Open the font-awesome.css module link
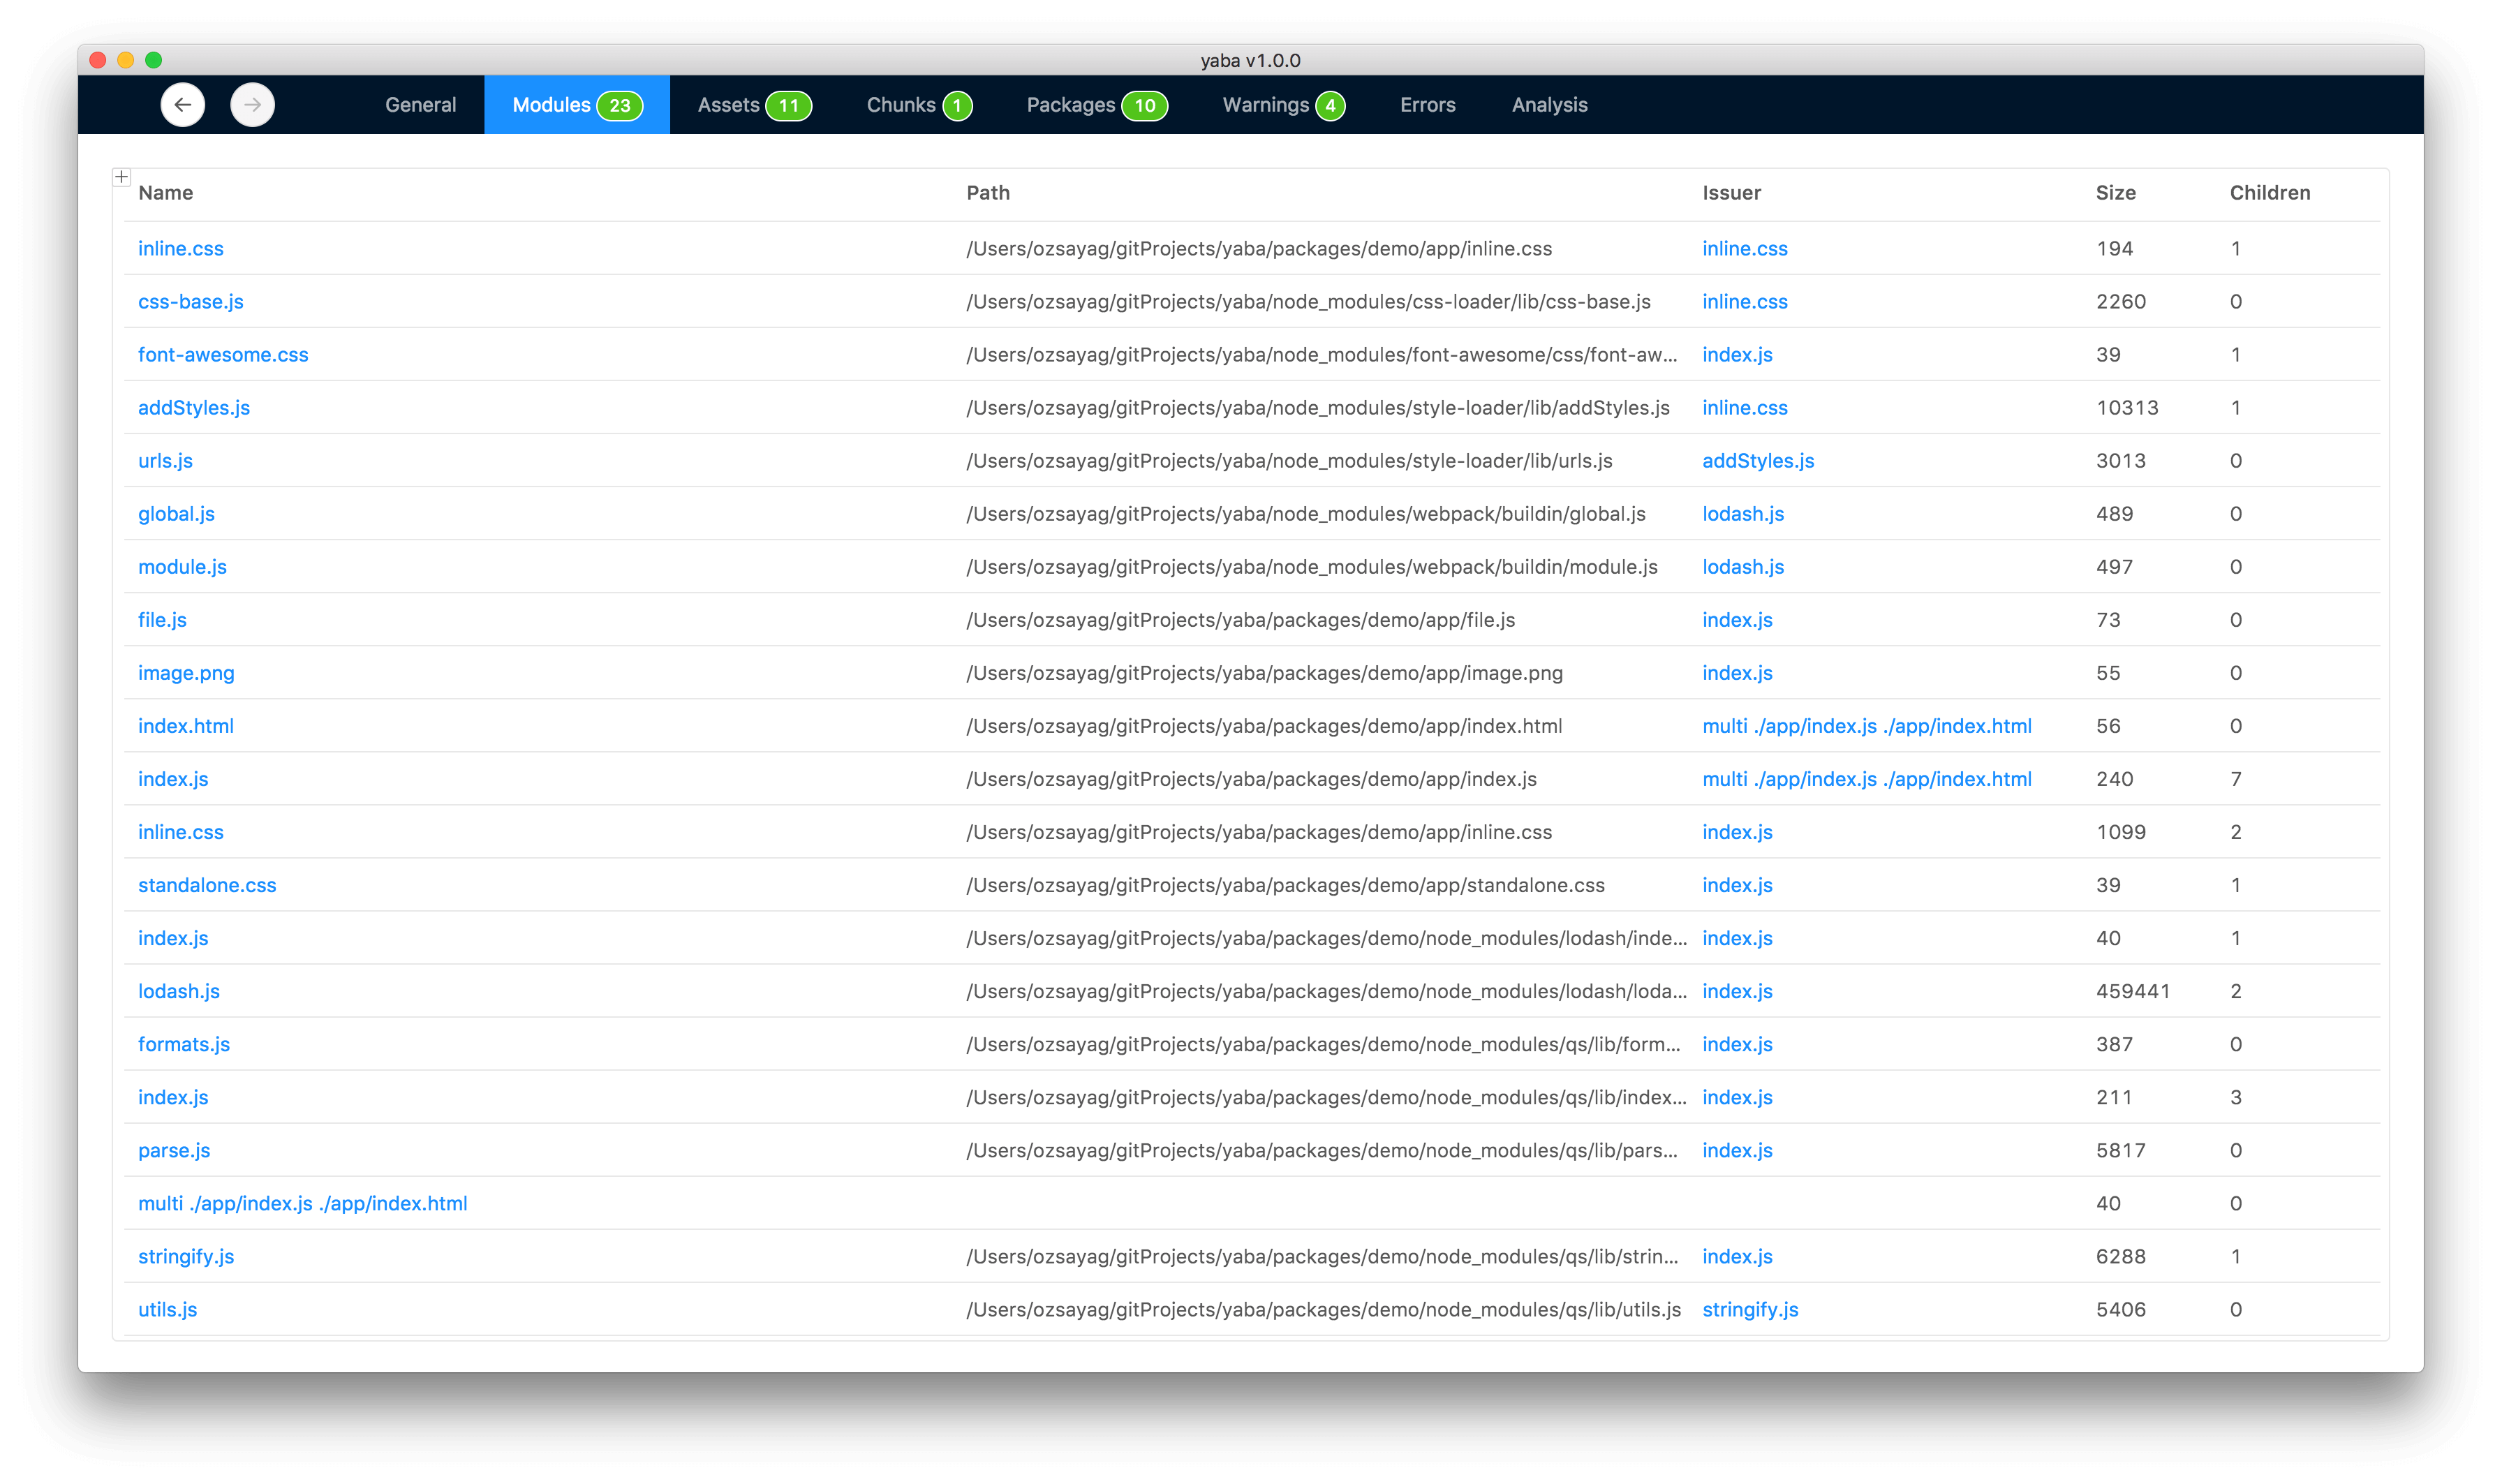This screenshot has width=2502, height=1484. tap(223, 355)
